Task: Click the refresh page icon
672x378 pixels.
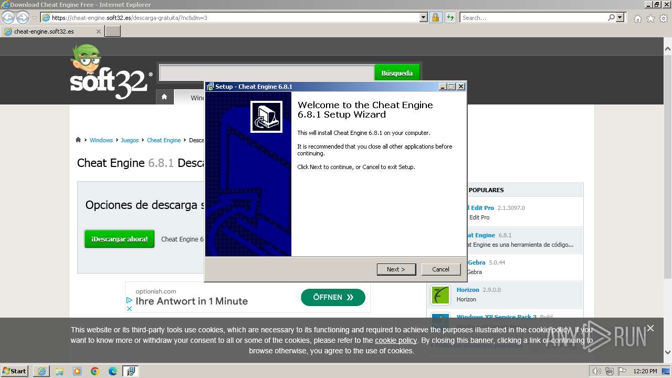Action: (450, 17)
